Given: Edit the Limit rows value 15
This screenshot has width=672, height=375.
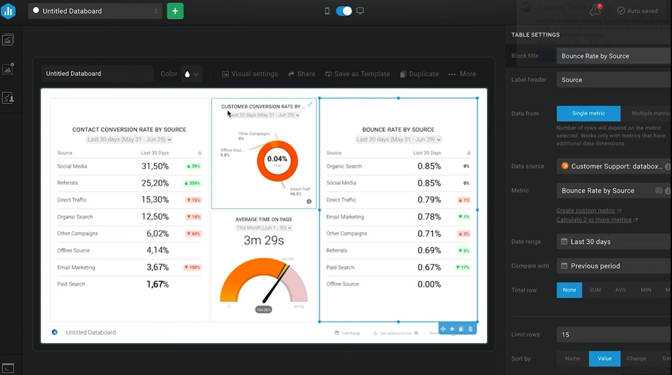Looking at the screenshot, I should (x=614, y=335).
